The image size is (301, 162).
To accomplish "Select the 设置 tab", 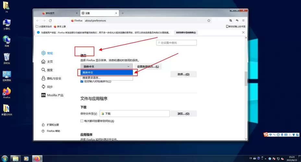I will pyautogui.click(x=100, y=13).
